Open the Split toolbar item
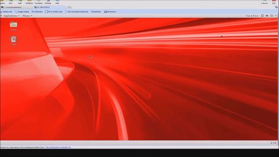279x157 pixels. (x=20, y=2)
